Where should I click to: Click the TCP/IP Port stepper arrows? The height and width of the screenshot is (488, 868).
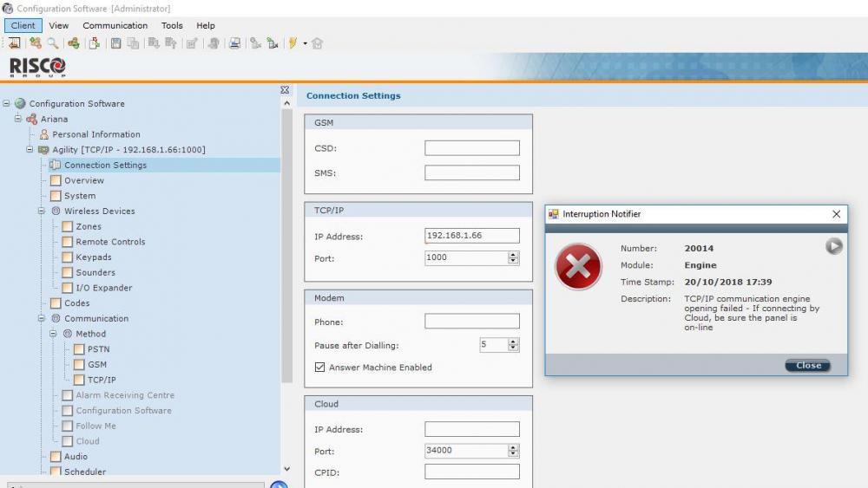click(x=513, y=258)
